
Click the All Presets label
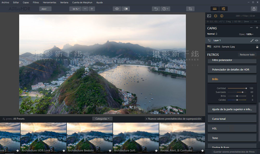[19, 119]
